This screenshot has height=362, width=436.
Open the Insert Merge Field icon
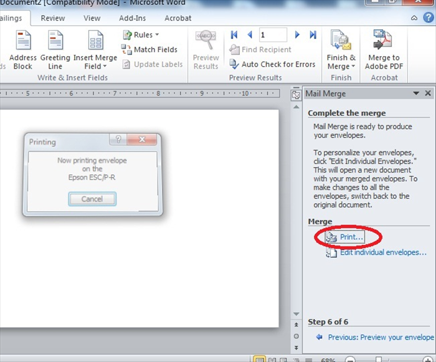coord(95,40)
